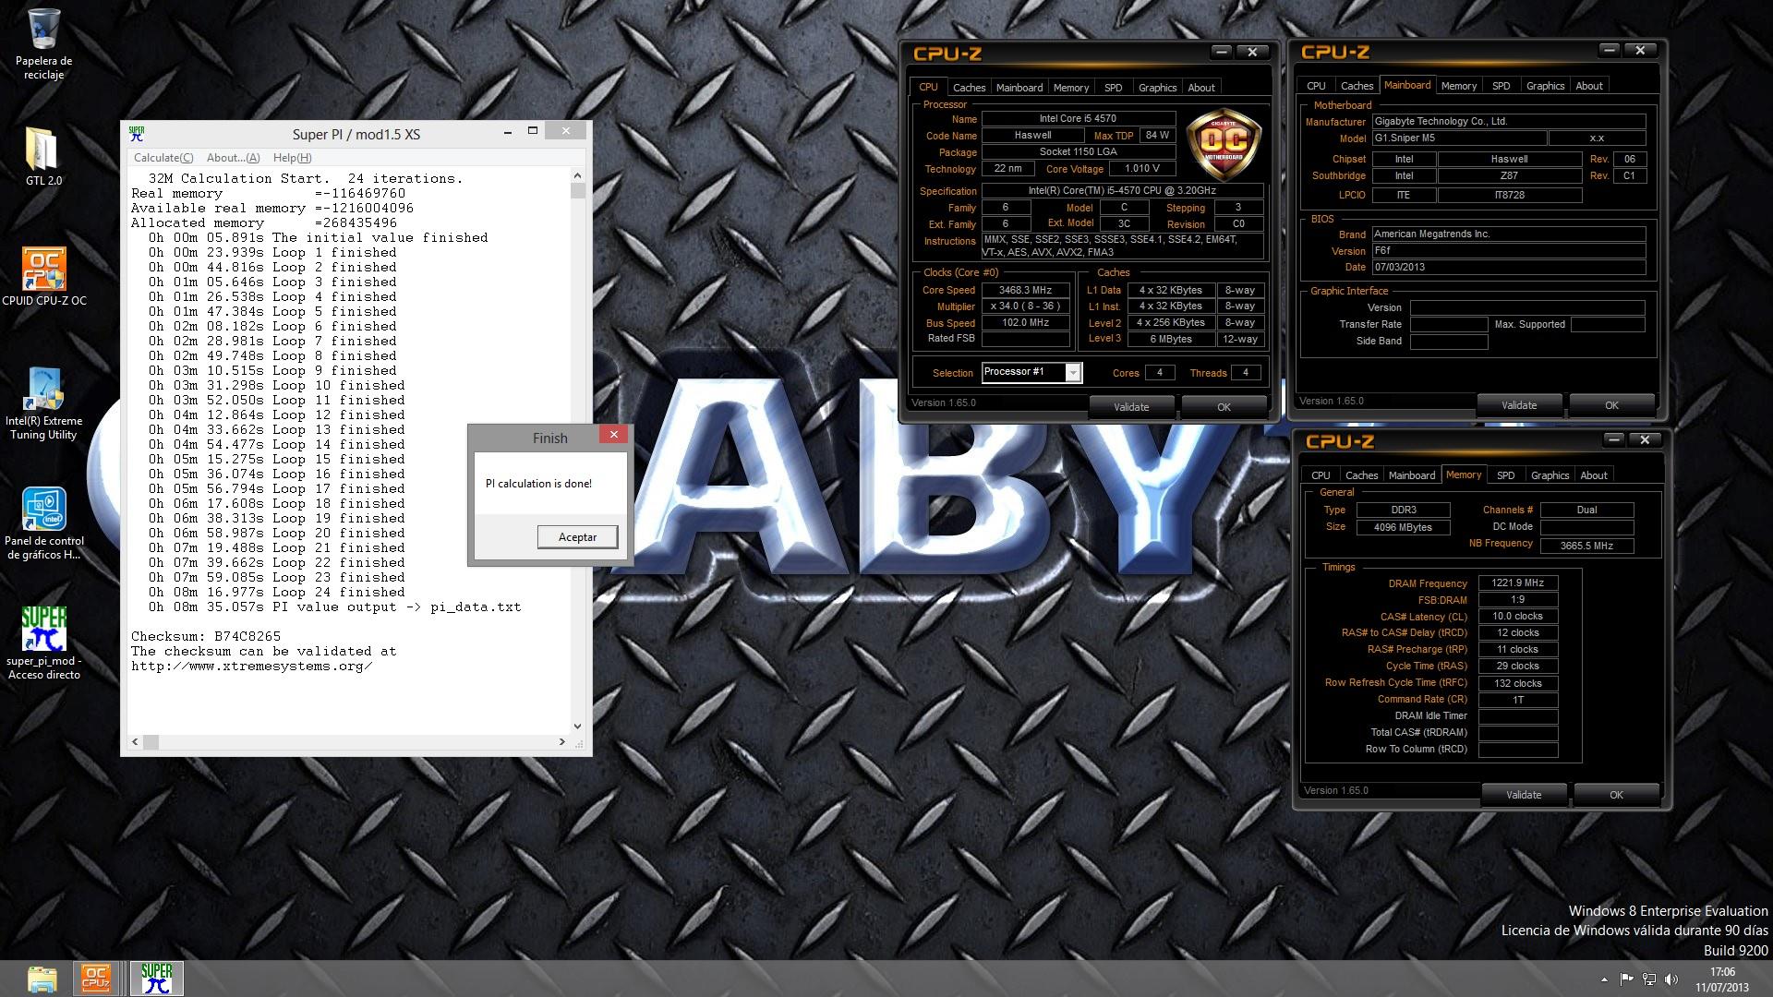Open File Explorer from the taskbar
Image resolution: width=1773 pixels, height=997 pixels.
coord(42,979)
